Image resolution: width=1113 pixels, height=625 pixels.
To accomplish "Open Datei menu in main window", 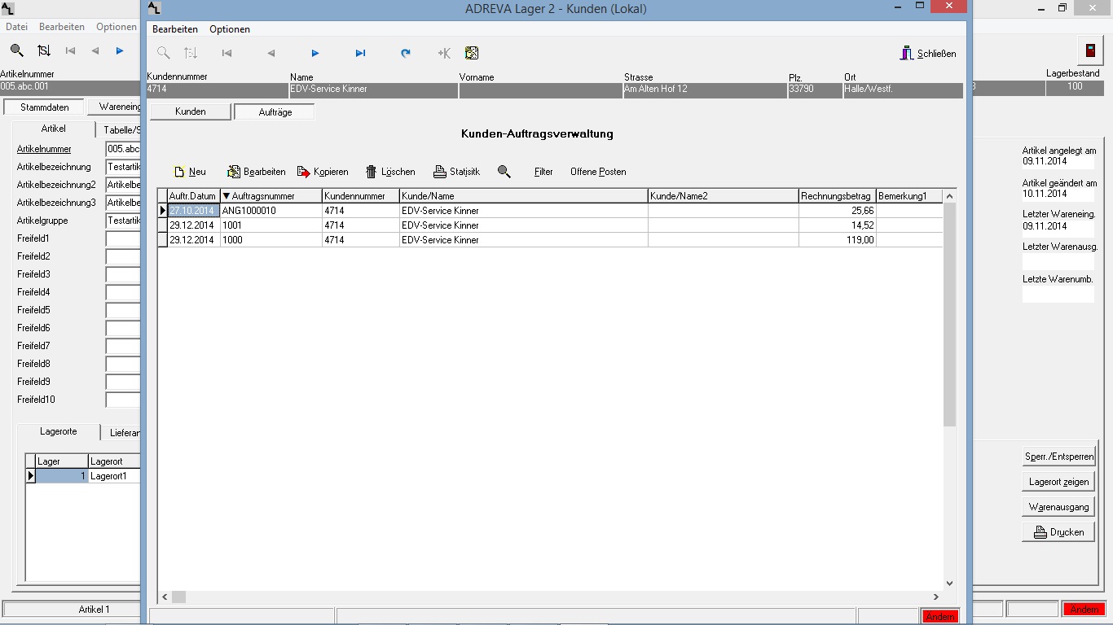I will click(16, 27).
